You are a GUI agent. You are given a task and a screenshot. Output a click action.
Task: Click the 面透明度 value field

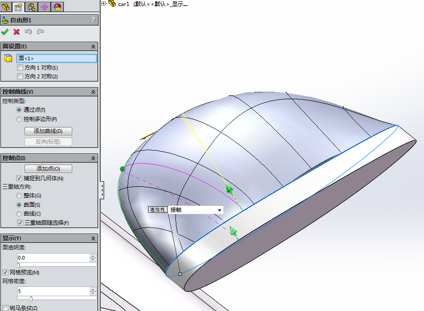tap(53, 258)
